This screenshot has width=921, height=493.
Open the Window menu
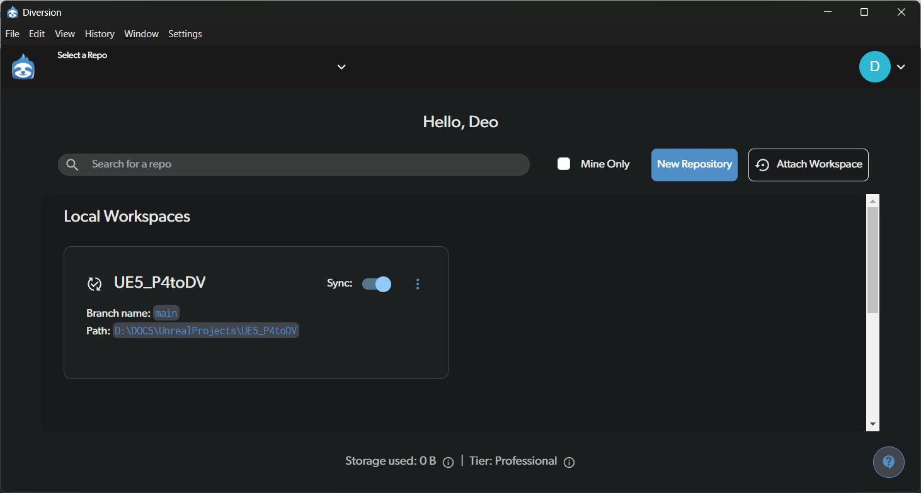[141, 34]
